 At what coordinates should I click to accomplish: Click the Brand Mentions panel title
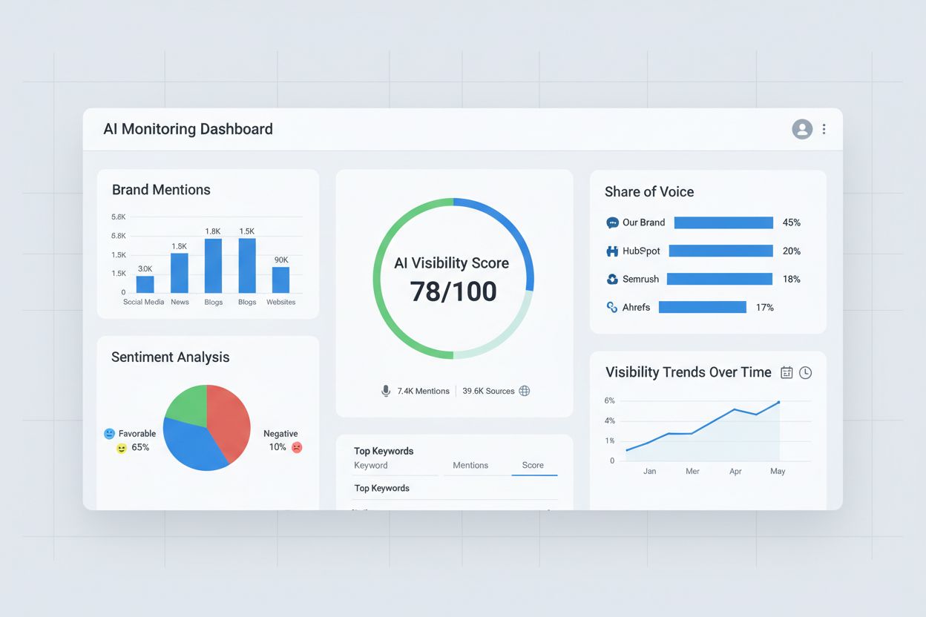pos(160,190)
